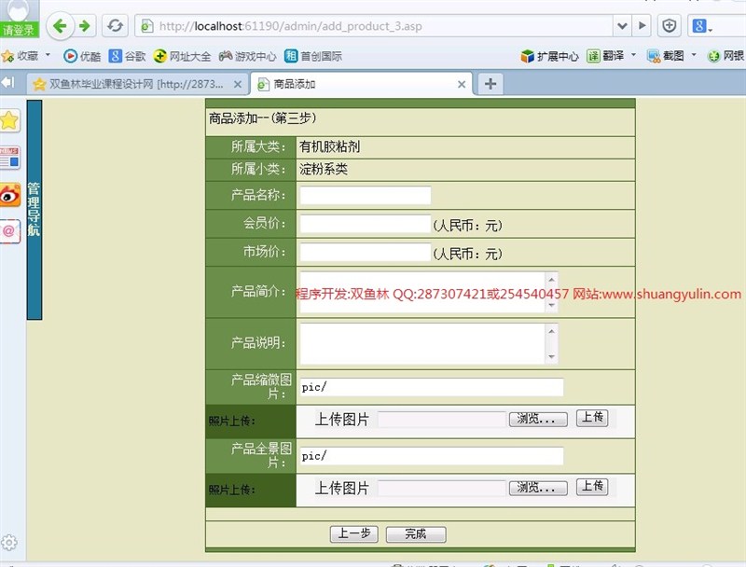Click the browser back arrow button
Screen dimensions: 746x567
pyautogui.click(x=60, y=25)
